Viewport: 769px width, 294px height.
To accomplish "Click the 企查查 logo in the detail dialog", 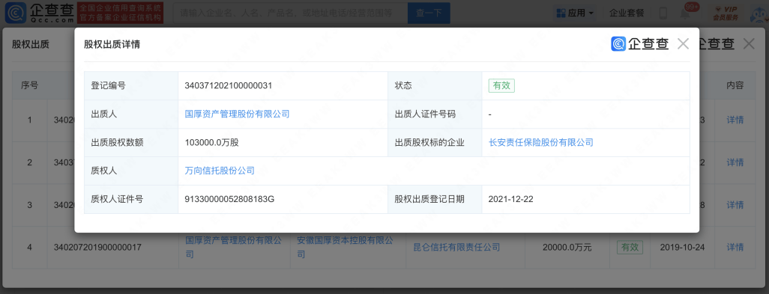I will coord(640,44).
